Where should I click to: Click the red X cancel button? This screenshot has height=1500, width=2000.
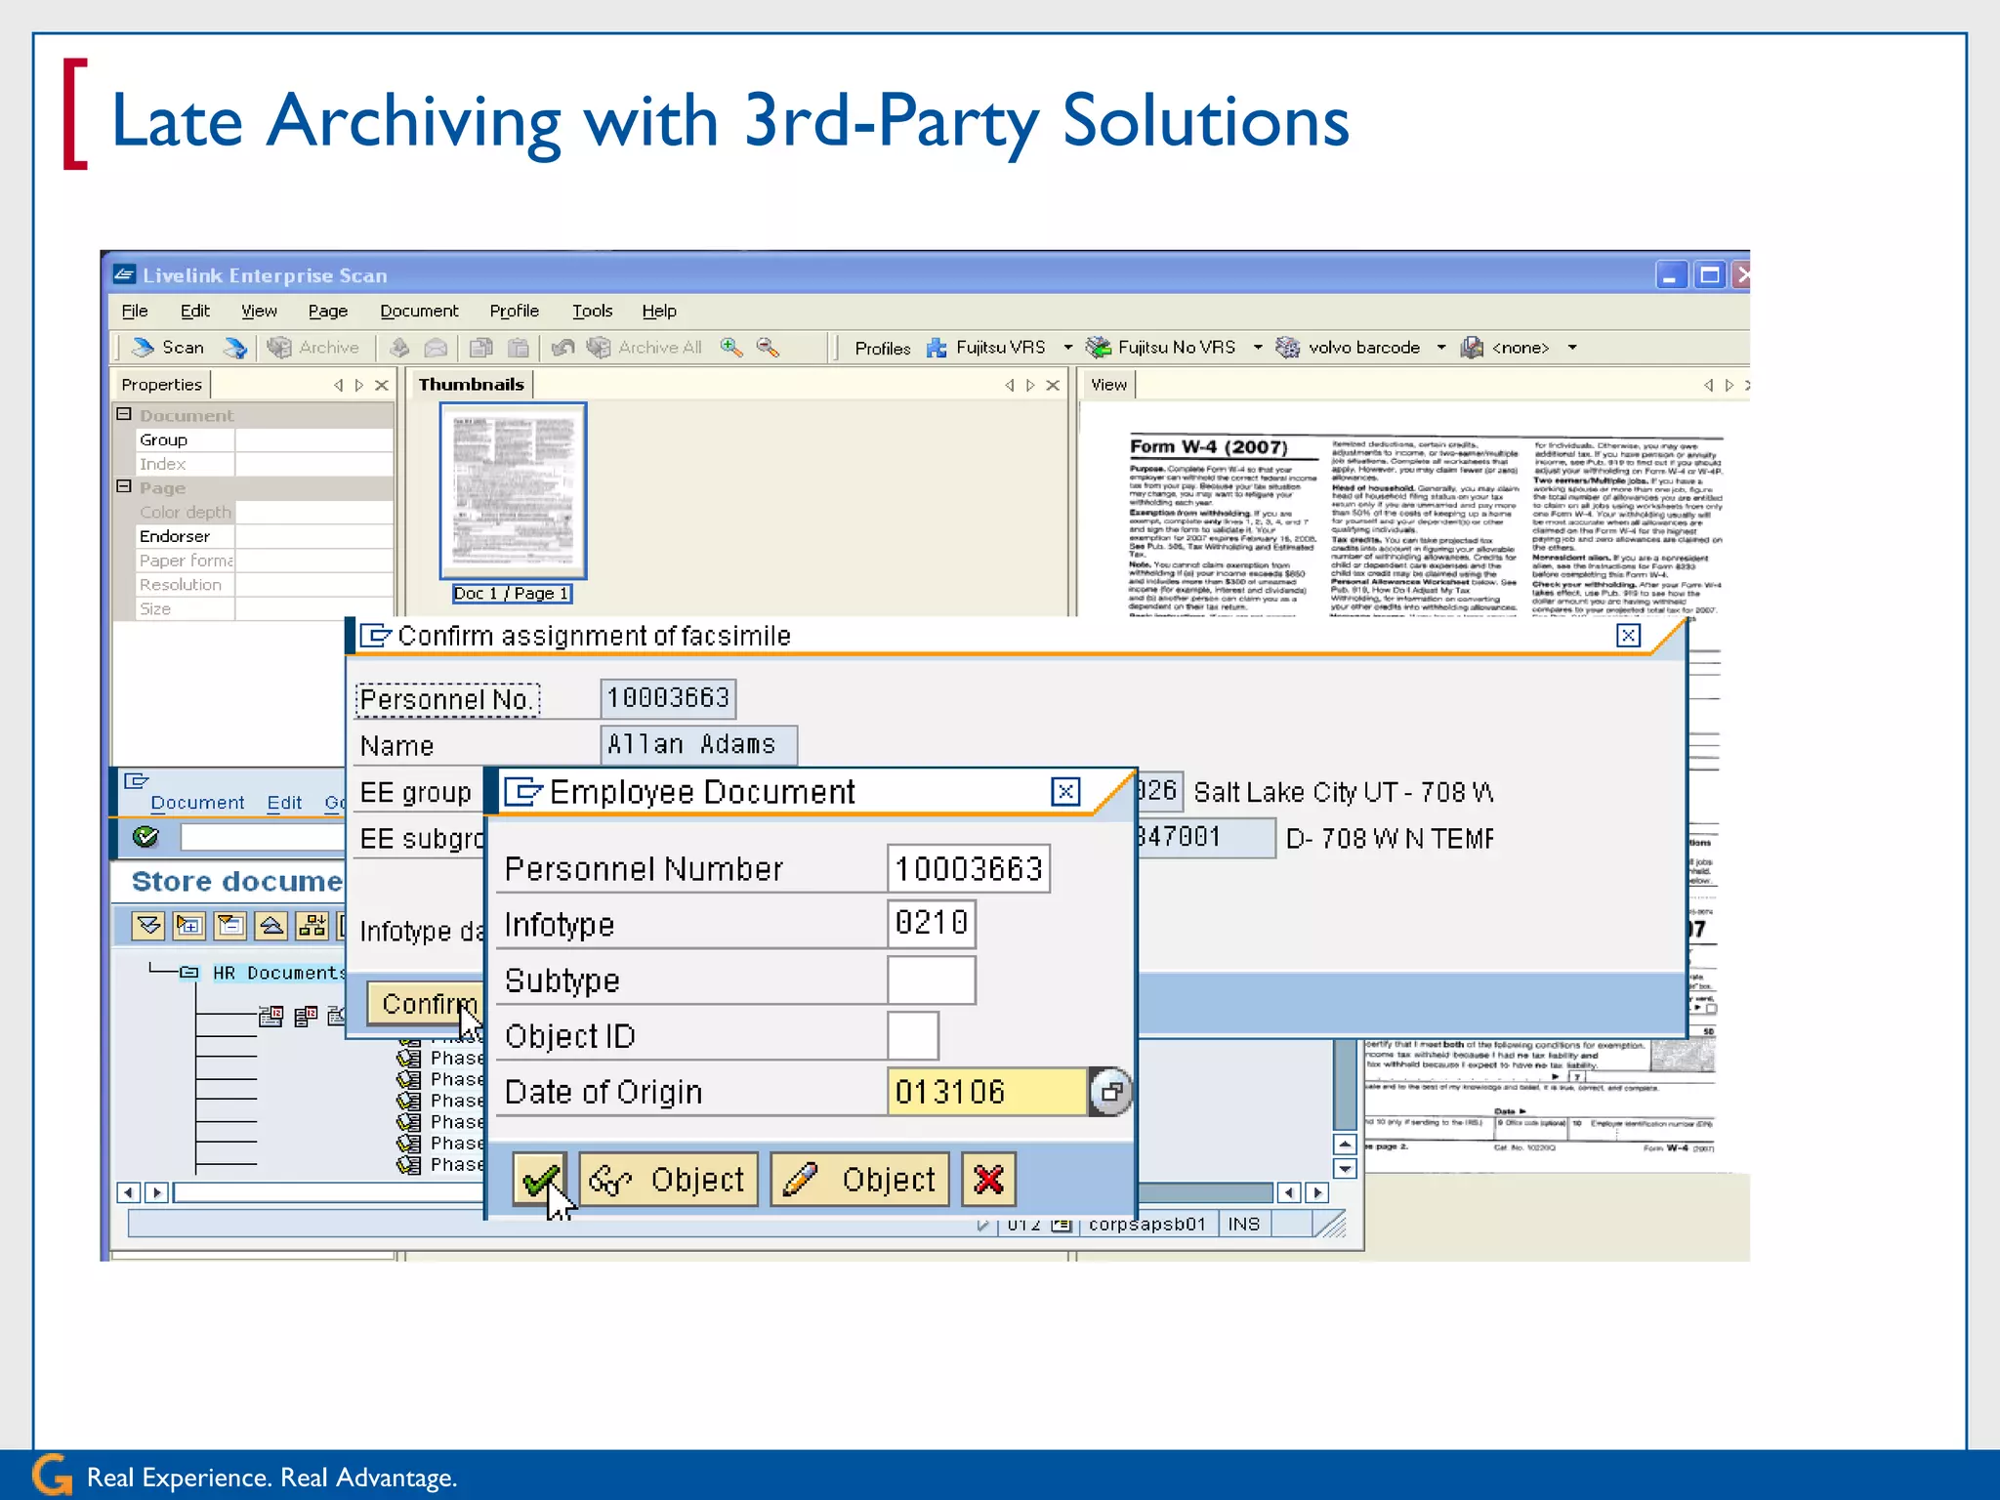[x=988, y=1180]
